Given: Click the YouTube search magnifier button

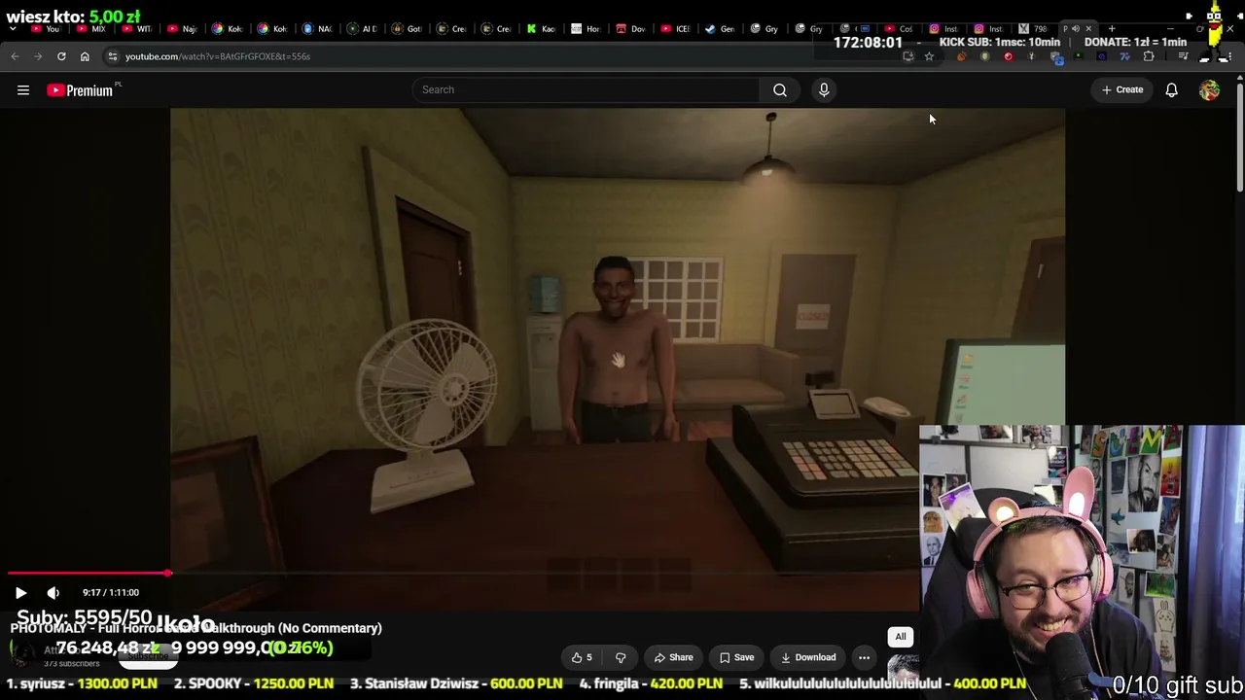Looking at the screenshot, I should [x=780, y=90].
